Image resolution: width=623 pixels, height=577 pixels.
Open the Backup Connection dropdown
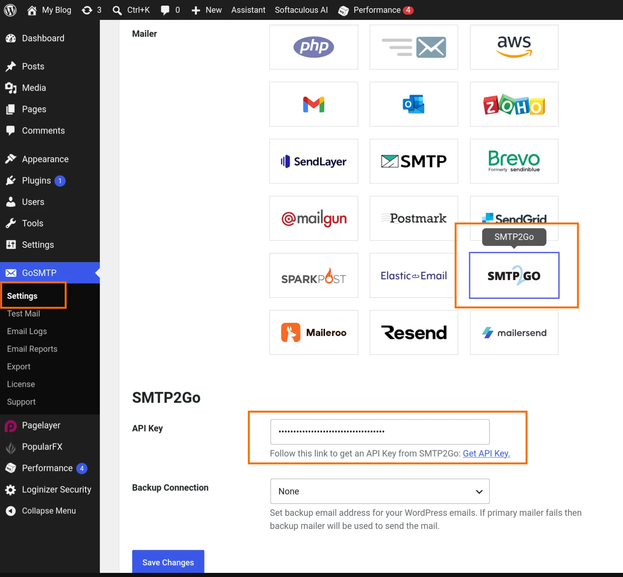[x=380, y=491]
